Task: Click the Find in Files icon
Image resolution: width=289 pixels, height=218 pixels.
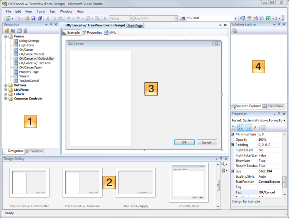Action: pos(183,18)
